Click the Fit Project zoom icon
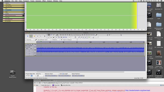This screenshot has width=164, height=92. [86, 37]
